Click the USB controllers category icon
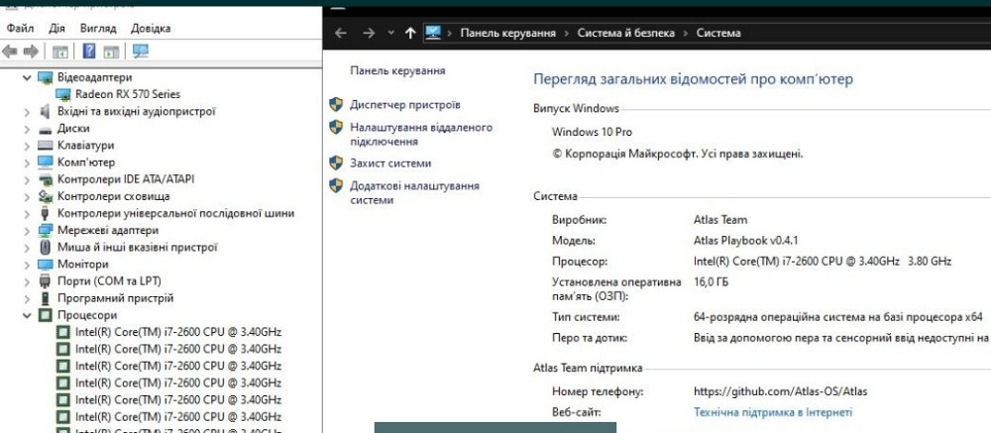 pos(45,213)
